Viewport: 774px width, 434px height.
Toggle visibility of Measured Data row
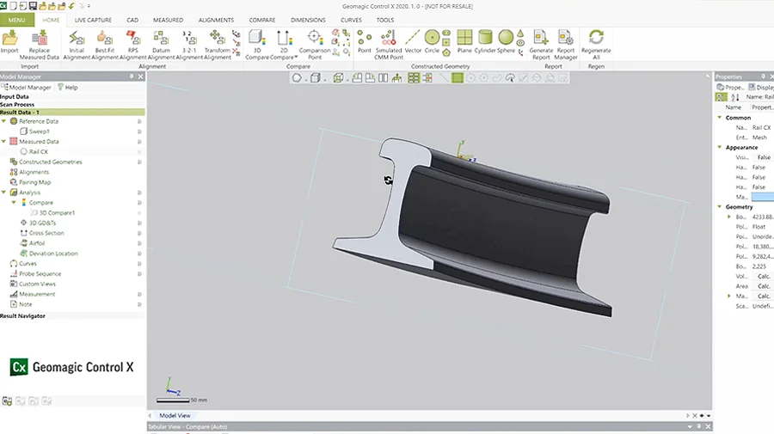point(139,142)
